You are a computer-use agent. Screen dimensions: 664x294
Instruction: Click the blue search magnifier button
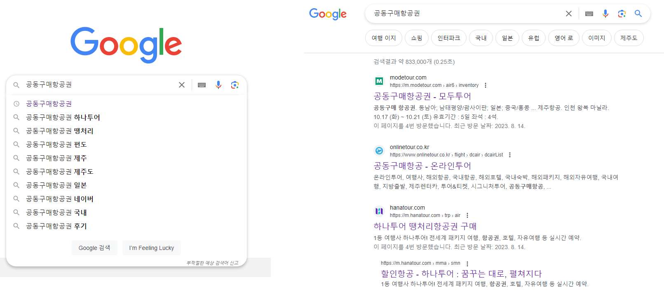pos(638,14)
